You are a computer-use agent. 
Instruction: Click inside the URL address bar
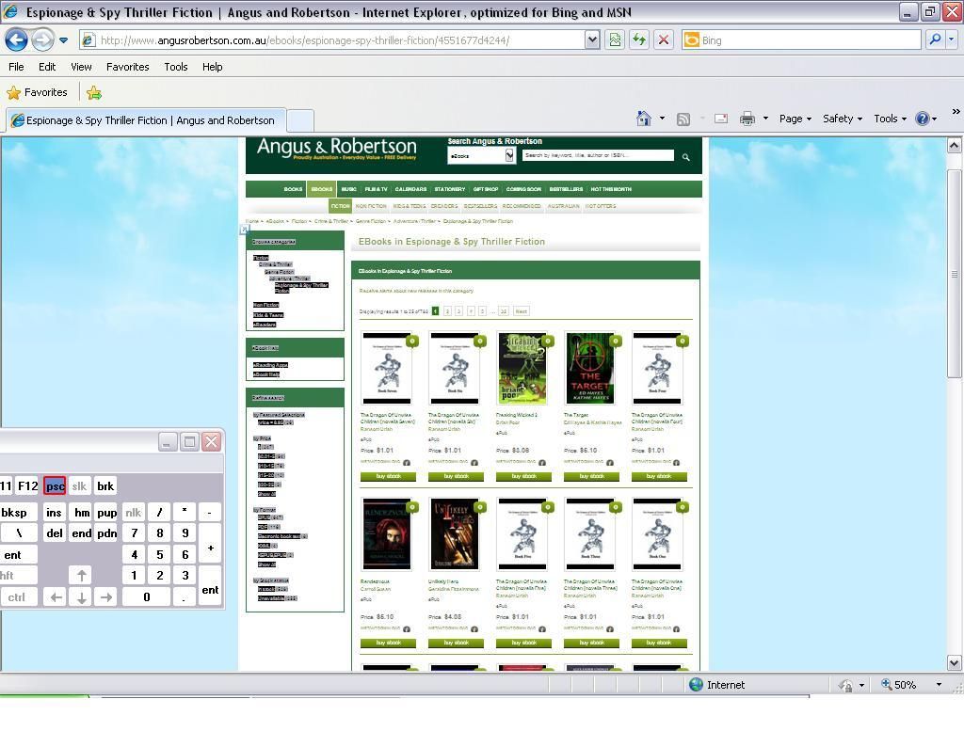pyautogui.click(x=332, y=40)
